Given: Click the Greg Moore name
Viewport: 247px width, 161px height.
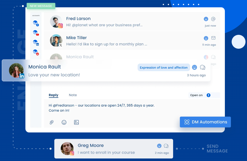Looking at the screenshot, I should click(x=91, y=145).
